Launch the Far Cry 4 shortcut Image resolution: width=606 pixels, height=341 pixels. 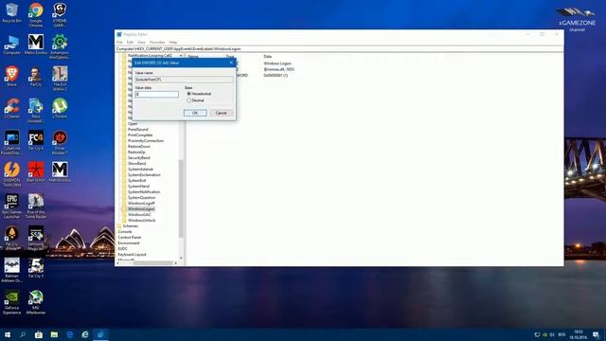[x=36, y=140]
